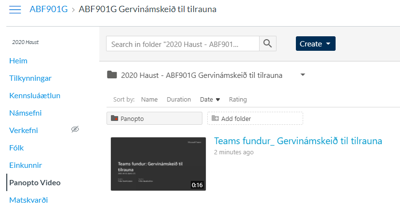Click Add folder button
This screenshot has width=400, height=208.
255,119
